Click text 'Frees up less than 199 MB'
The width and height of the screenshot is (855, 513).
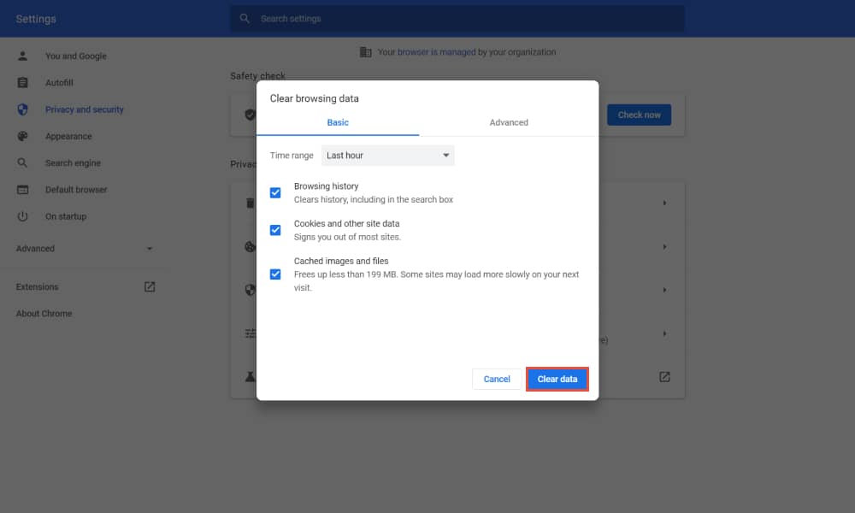click(x=345, y=274)
